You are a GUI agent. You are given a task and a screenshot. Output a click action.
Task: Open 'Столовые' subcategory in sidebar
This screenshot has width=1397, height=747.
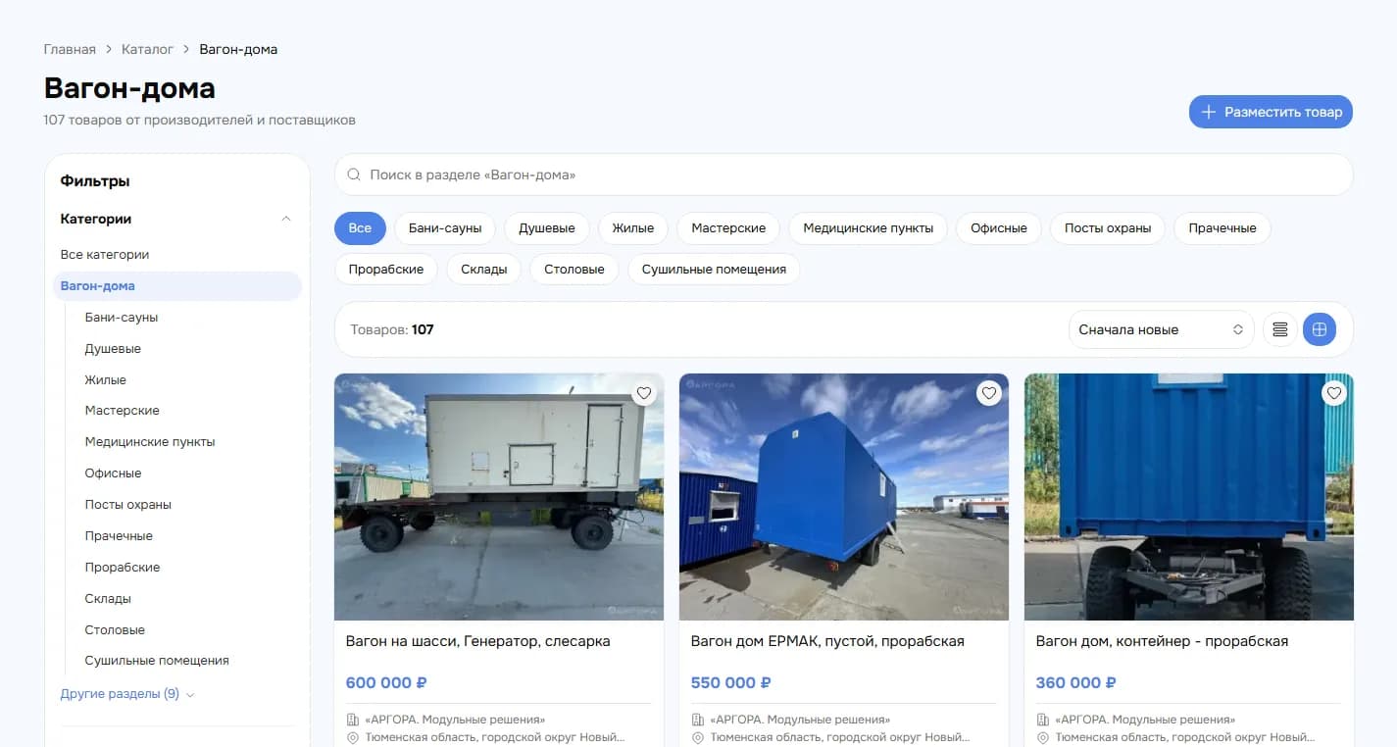(115, 630)
